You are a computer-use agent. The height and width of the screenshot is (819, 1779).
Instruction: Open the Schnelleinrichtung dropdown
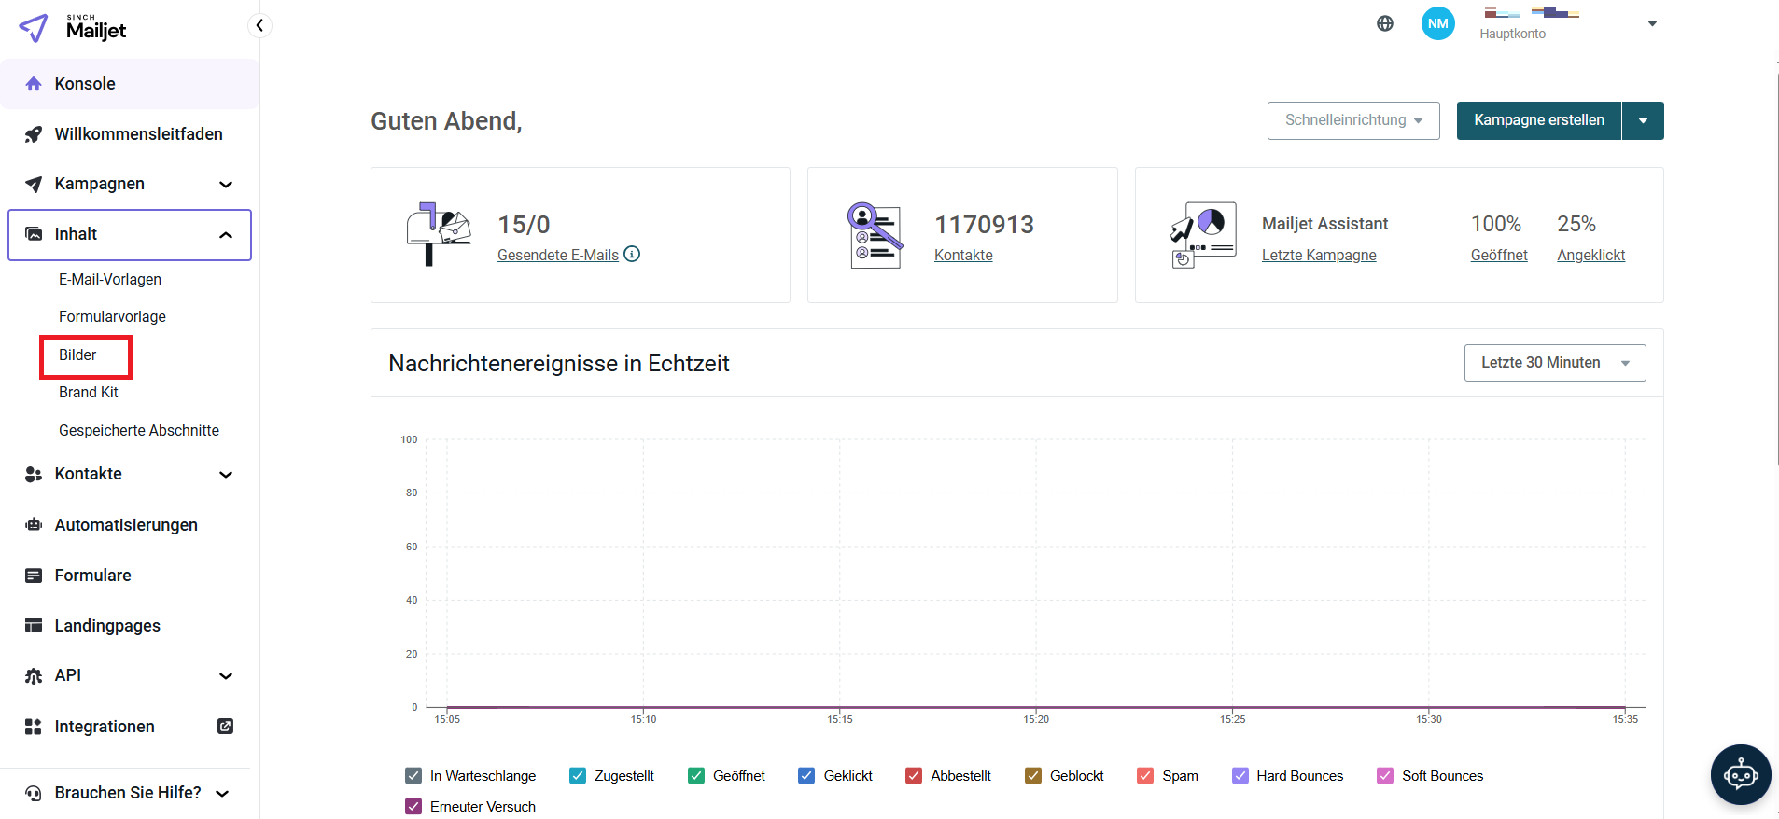[x=1353, y=120]
